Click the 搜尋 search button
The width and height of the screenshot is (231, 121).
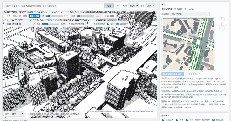[x=109, y=6]
